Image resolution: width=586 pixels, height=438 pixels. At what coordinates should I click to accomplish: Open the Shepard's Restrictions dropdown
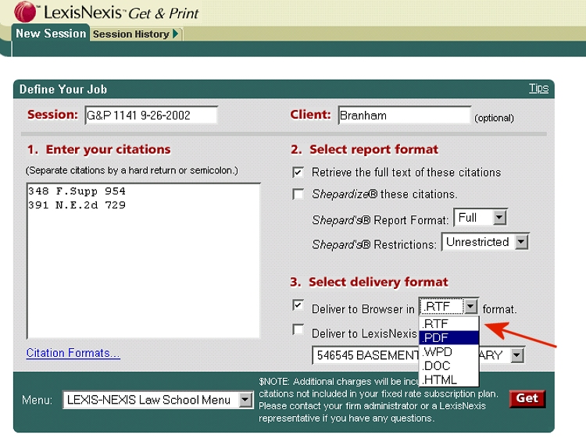click(x=485, y=242)
